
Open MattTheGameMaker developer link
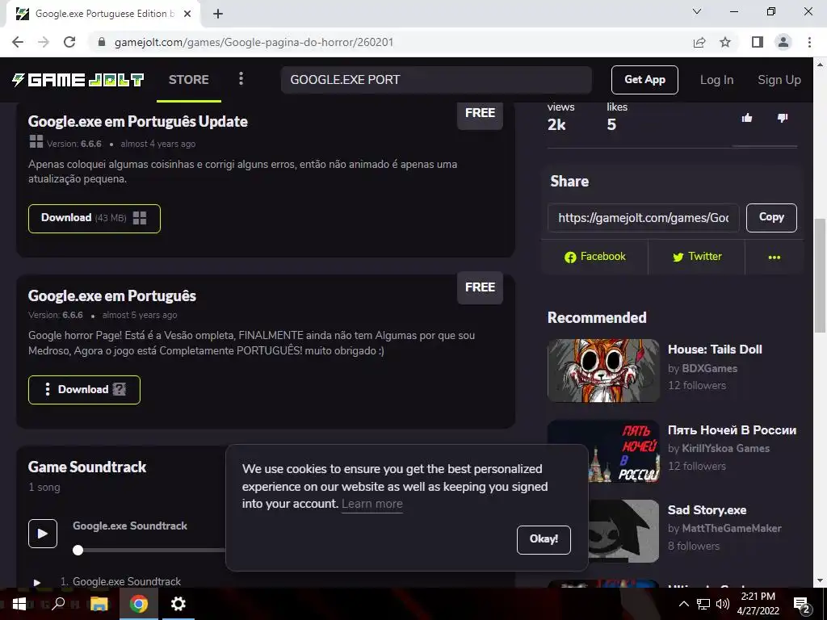732,528
